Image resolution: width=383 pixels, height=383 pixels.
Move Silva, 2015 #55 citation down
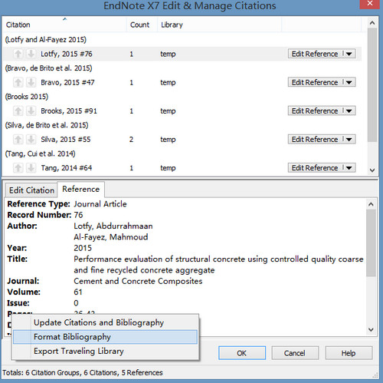tap(31, 140)
